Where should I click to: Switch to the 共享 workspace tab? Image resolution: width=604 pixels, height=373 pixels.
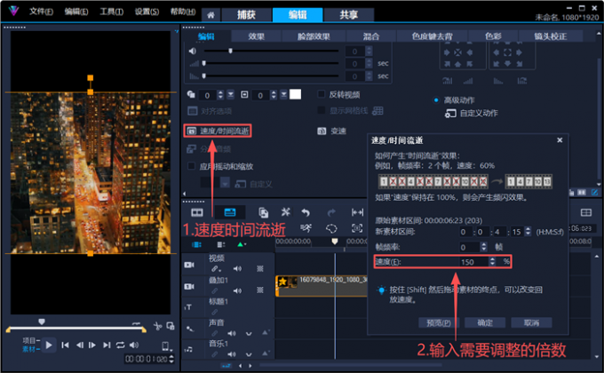click(x=348, y=14)
